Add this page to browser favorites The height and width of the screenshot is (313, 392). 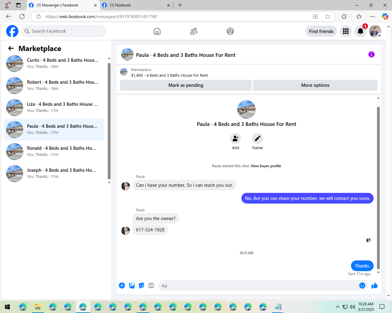coord(328,17)
